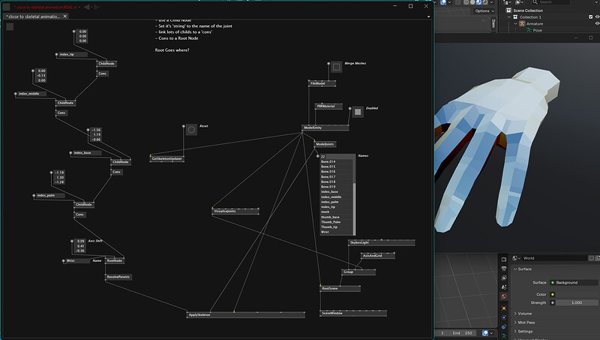Screen dimensions: 600x340
Task: Select the ApplySkeleton node
Action: [x=246, y=314]
